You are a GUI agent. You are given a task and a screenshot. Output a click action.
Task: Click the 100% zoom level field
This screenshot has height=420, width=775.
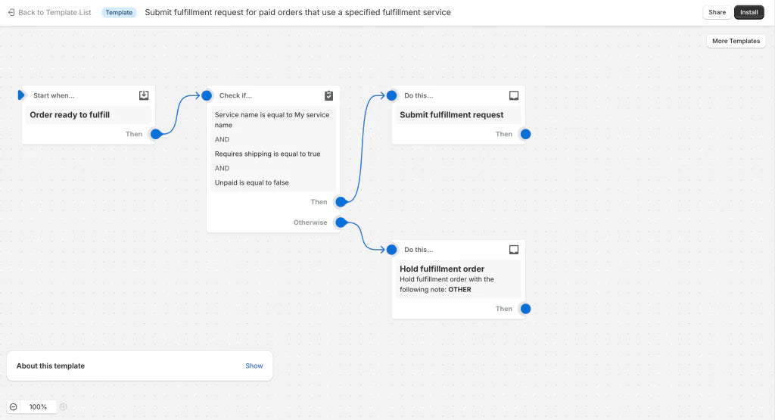[38, 407]
